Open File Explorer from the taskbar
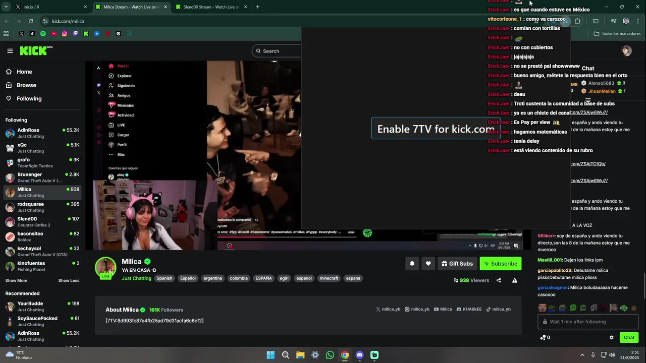Viewport: 646px width, 363px height. click(300, 355)
